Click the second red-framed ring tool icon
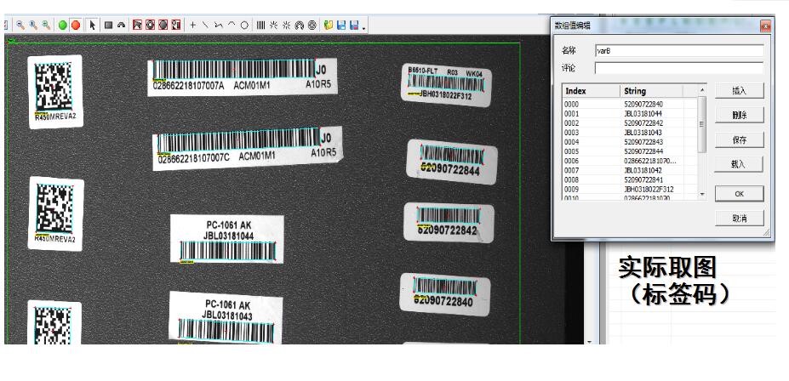This screenshot has height=381, width=789. click(x=150, y=25)
